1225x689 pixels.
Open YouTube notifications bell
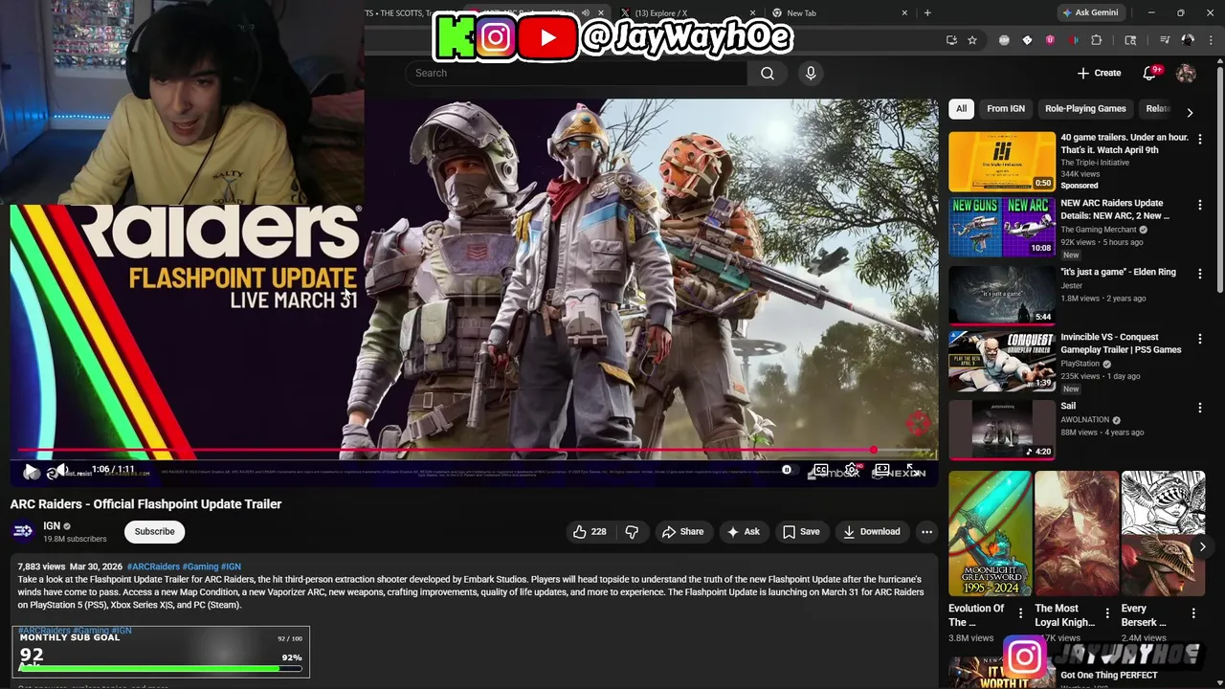coord(1149,73)
